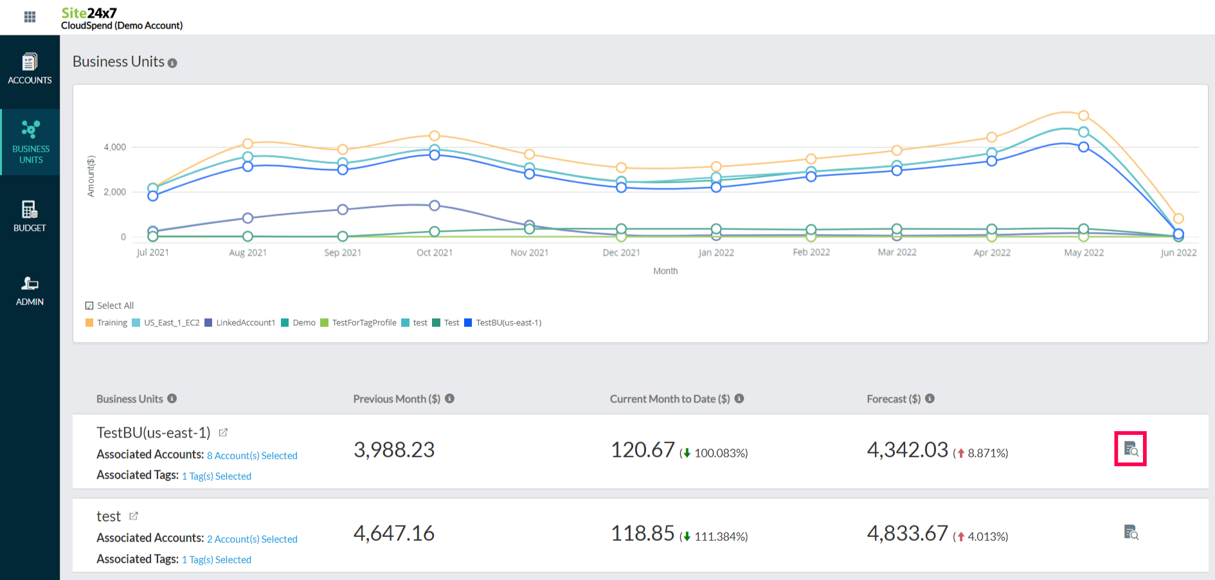Click the May 2022 Training data point
This screenshot has height=580, width=1215.
point(1083,116)
